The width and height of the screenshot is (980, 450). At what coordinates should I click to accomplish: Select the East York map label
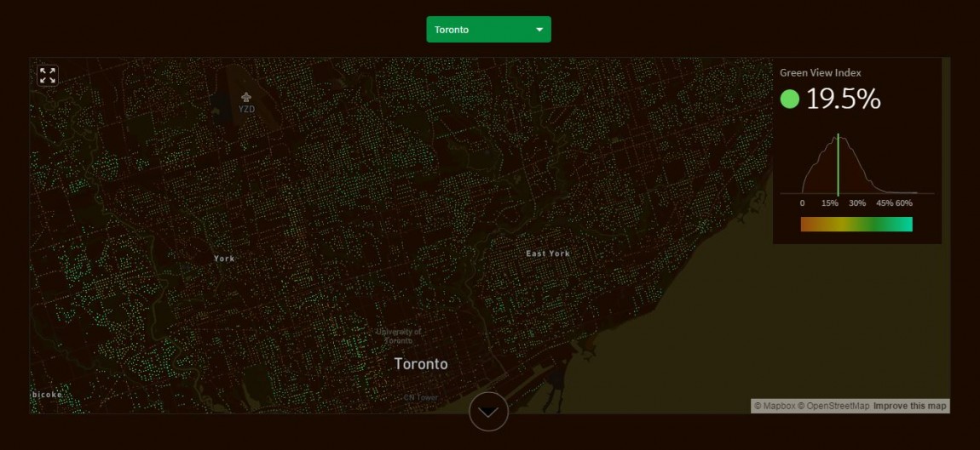pyautogui.click(x=548, y=253)
